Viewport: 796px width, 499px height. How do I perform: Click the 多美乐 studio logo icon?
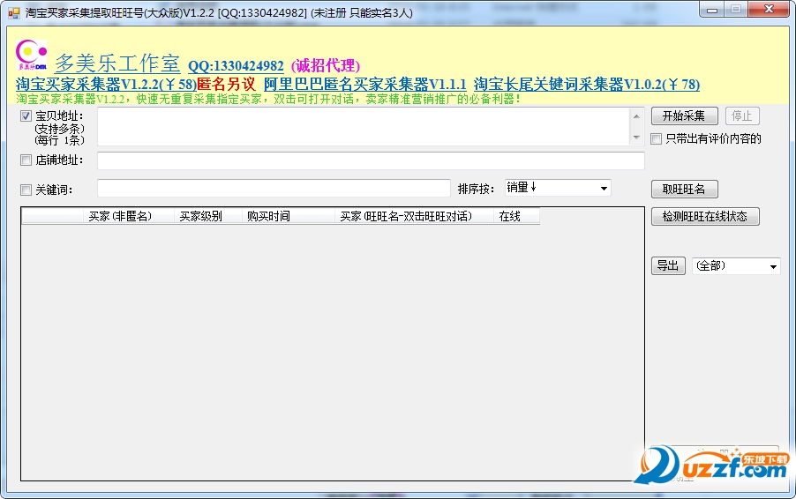click(x=31, y=55)
